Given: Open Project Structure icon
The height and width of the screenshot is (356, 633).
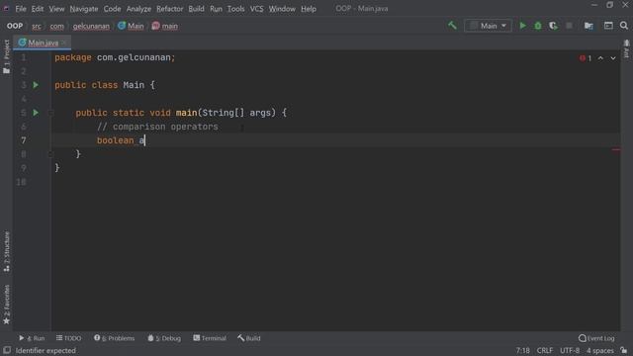Looking at the screenshot, I should (x=588, y=26).
